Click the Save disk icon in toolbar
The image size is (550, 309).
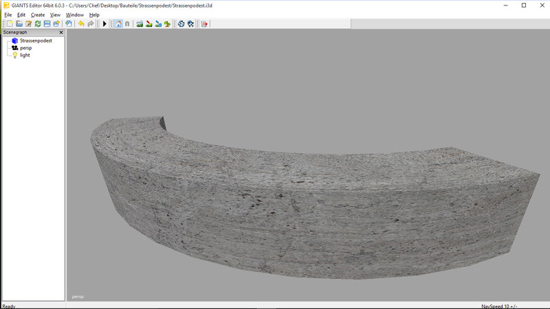(x=47, y=24)
